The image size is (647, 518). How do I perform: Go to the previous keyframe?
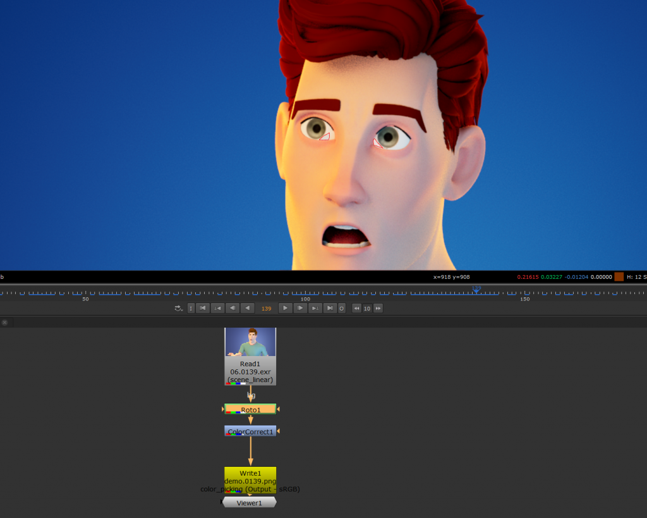217,308
